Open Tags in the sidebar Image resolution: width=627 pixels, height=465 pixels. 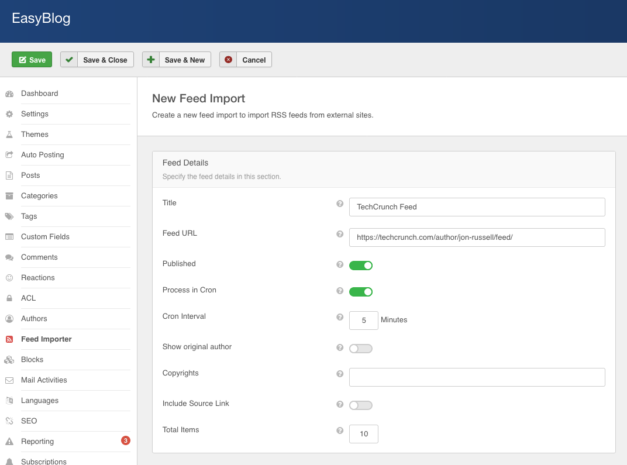(x=29, y=216)
